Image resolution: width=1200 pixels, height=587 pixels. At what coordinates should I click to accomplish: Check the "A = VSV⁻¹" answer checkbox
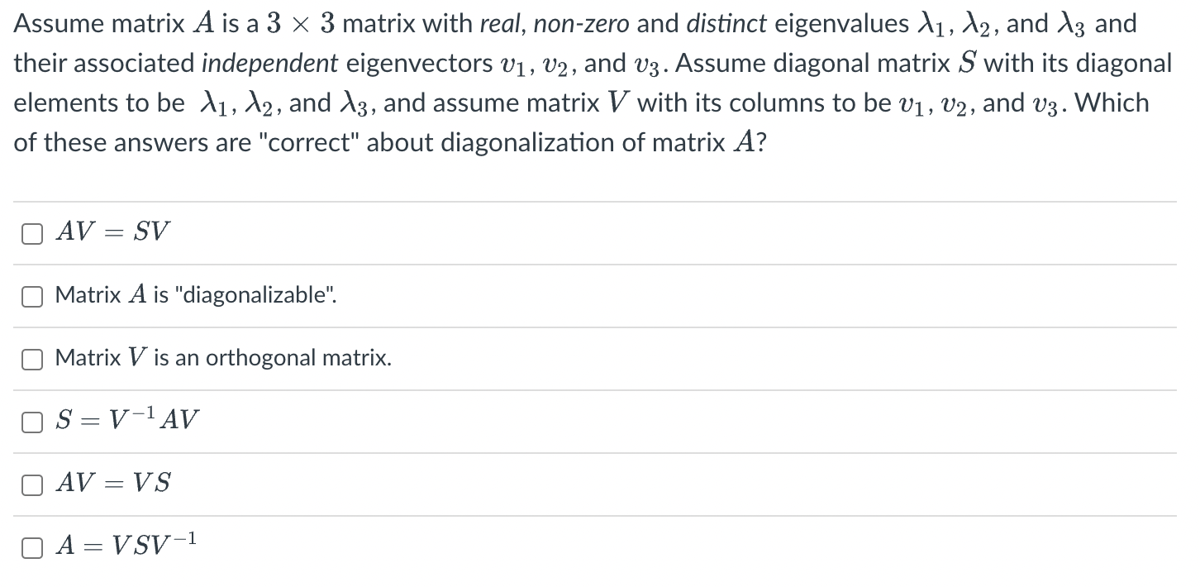31,546
